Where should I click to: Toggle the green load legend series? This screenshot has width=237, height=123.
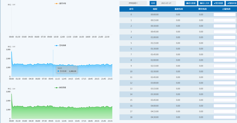click(60, 88)
